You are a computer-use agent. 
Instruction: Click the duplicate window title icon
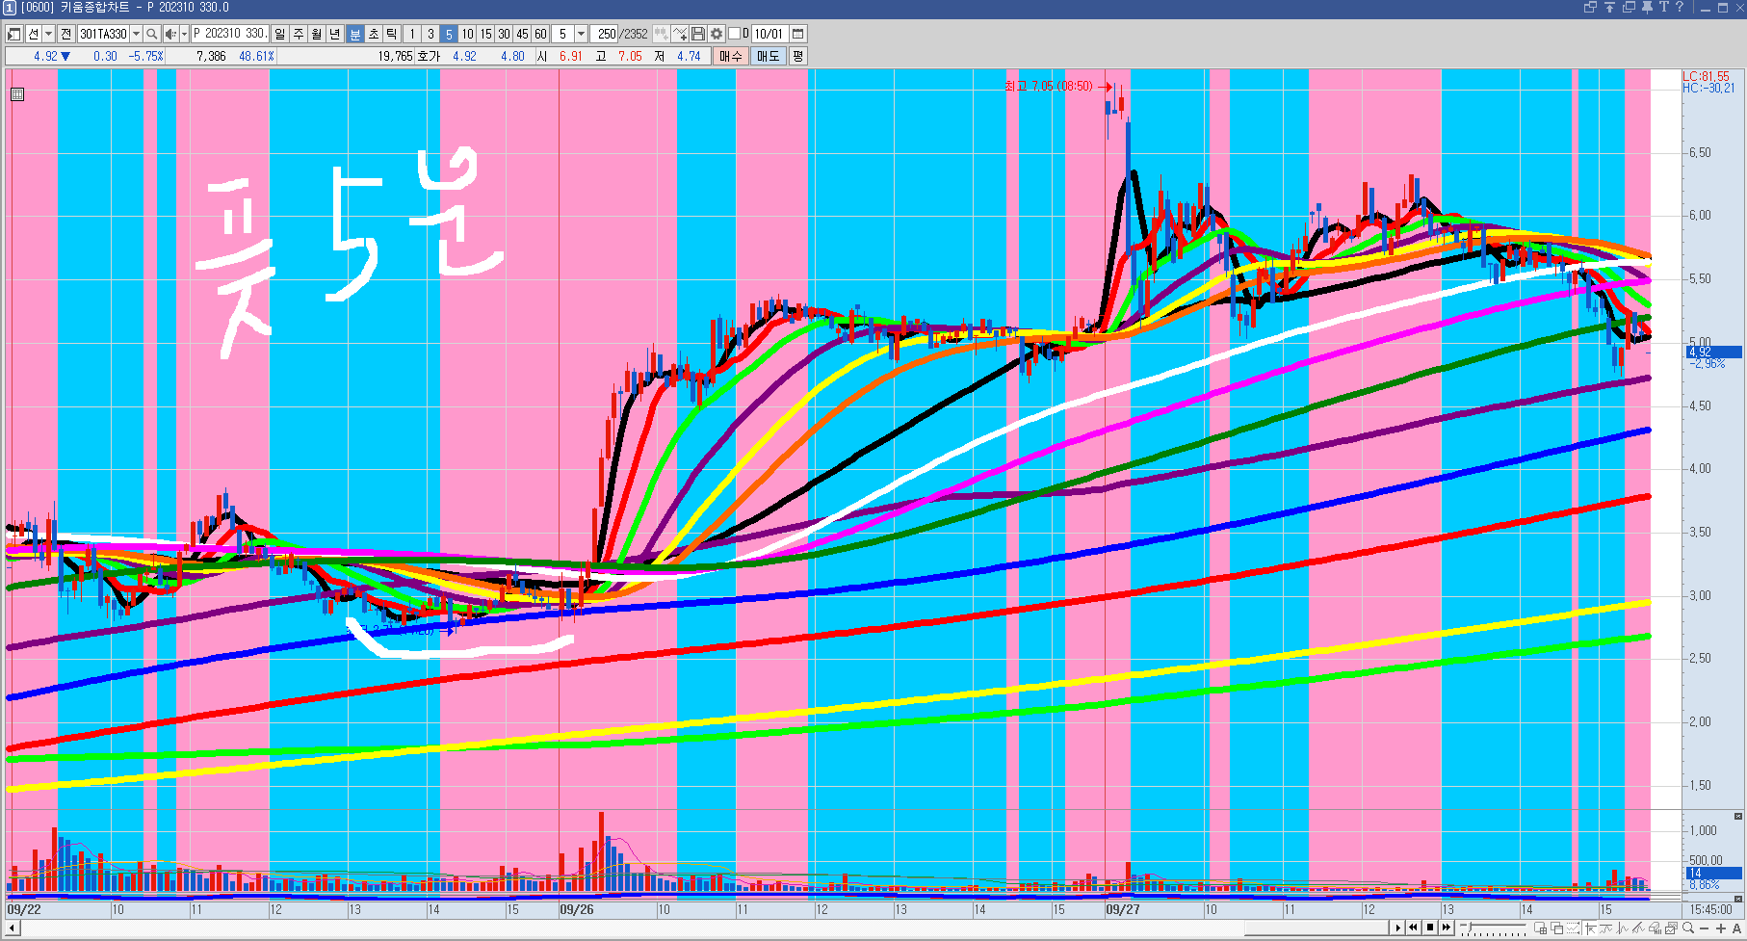pos(1629,7)
